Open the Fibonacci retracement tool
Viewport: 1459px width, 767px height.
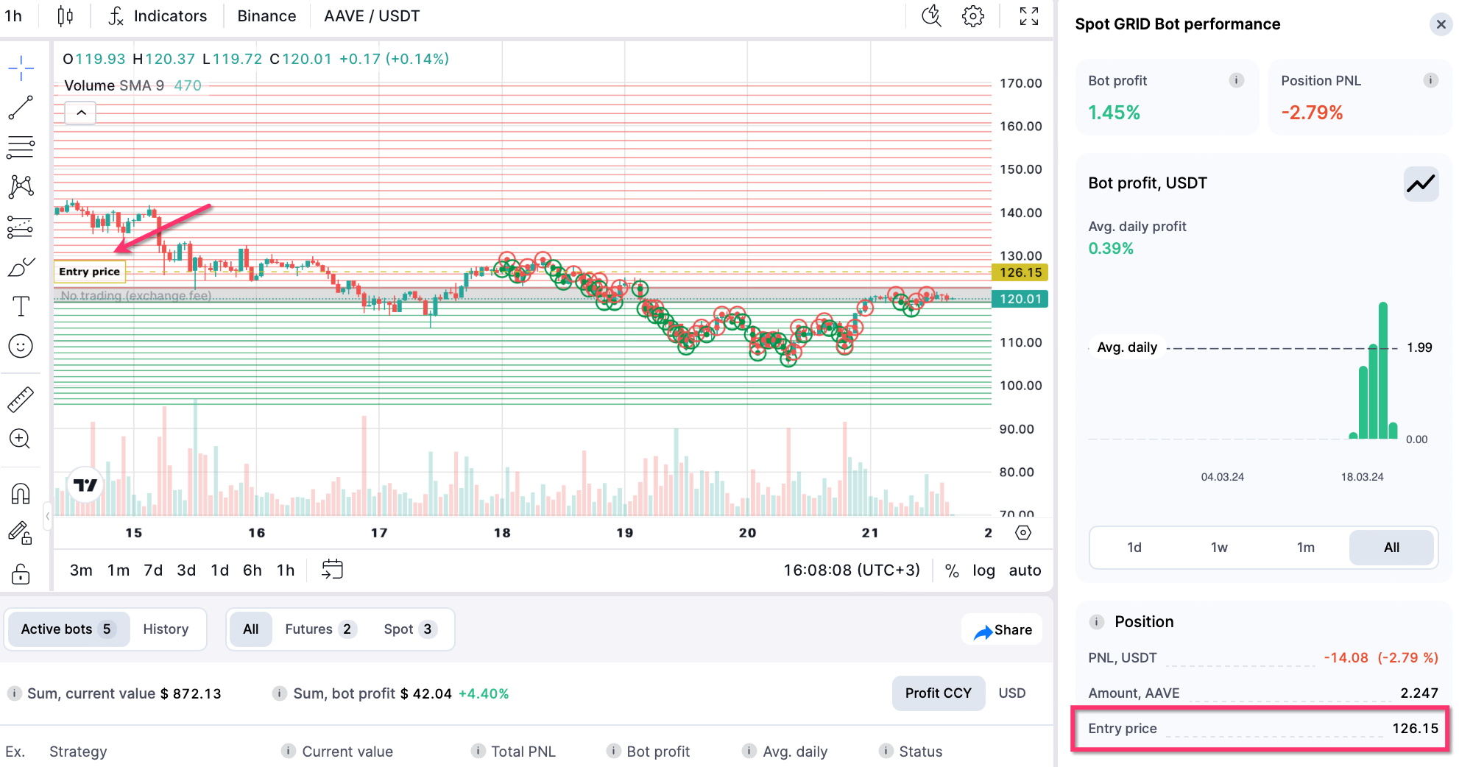pos(21,147)
